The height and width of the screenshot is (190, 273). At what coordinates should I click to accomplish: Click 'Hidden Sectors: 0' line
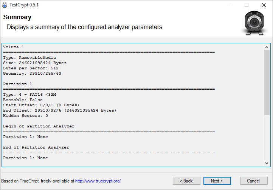25,116
